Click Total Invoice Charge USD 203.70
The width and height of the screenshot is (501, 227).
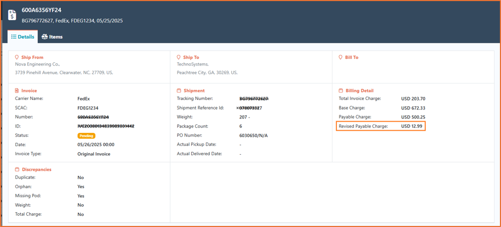point(414,99)
